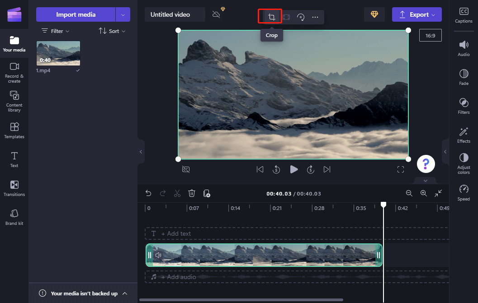Select the 1.mp4 media thumbnail

point(58,53)
